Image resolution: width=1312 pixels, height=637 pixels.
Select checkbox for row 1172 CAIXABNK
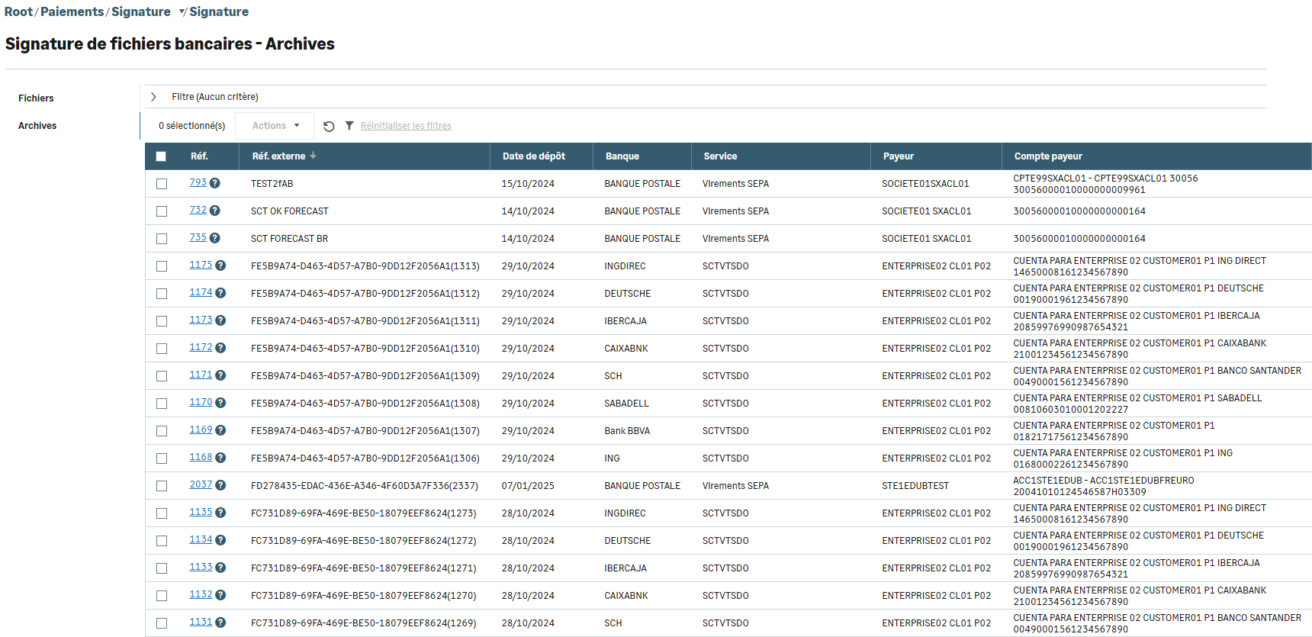(162, 349)
